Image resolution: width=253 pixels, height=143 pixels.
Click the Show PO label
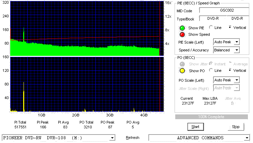pos(197,71)
